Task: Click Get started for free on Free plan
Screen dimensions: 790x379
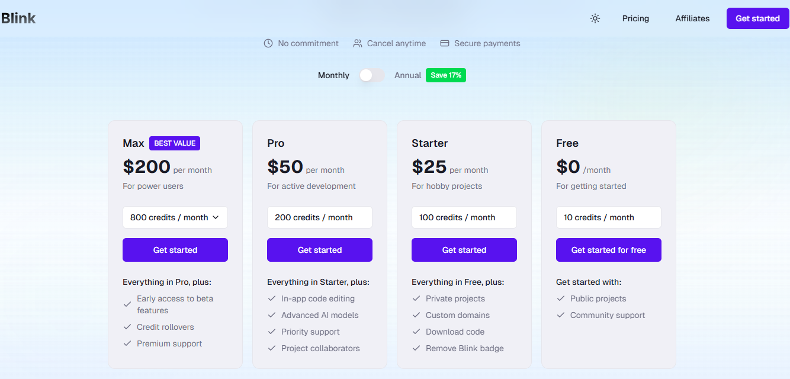Action: [x=608, y=249]
